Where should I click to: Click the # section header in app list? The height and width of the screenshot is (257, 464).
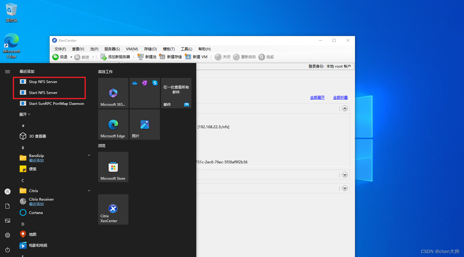[23, 126]
